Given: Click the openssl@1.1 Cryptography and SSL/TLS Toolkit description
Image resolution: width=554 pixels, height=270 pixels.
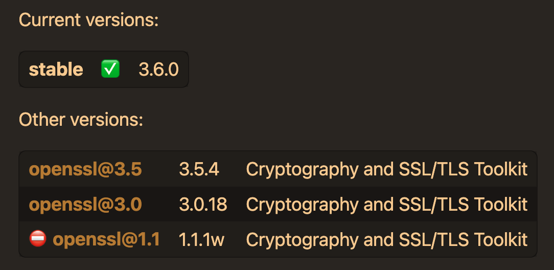Looking at the screenshot, I should [x=387, y=239].
